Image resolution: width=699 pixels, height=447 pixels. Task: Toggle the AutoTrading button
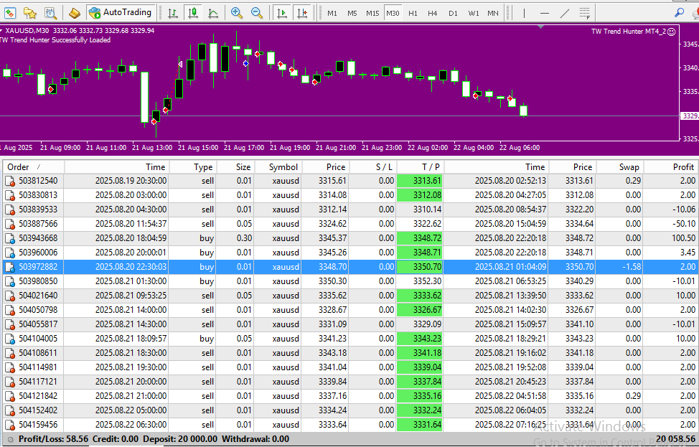coord(121,12)
